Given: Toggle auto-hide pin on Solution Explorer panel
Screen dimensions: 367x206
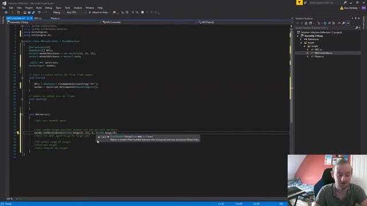Looking at the screenshot, I should [356, 18].
